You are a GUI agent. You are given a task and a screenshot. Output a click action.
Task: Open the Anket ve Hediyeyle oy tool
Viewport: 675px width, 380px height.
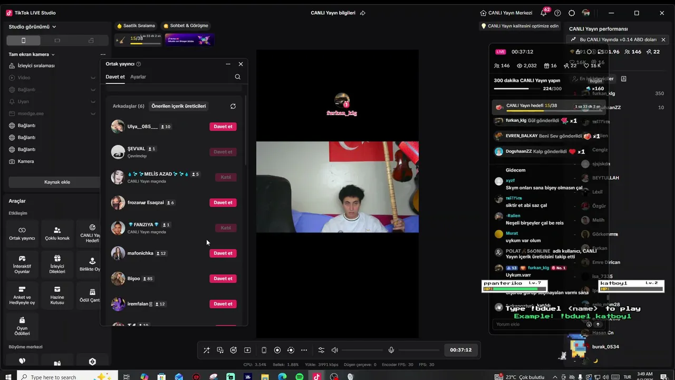[x=22, y=296]
